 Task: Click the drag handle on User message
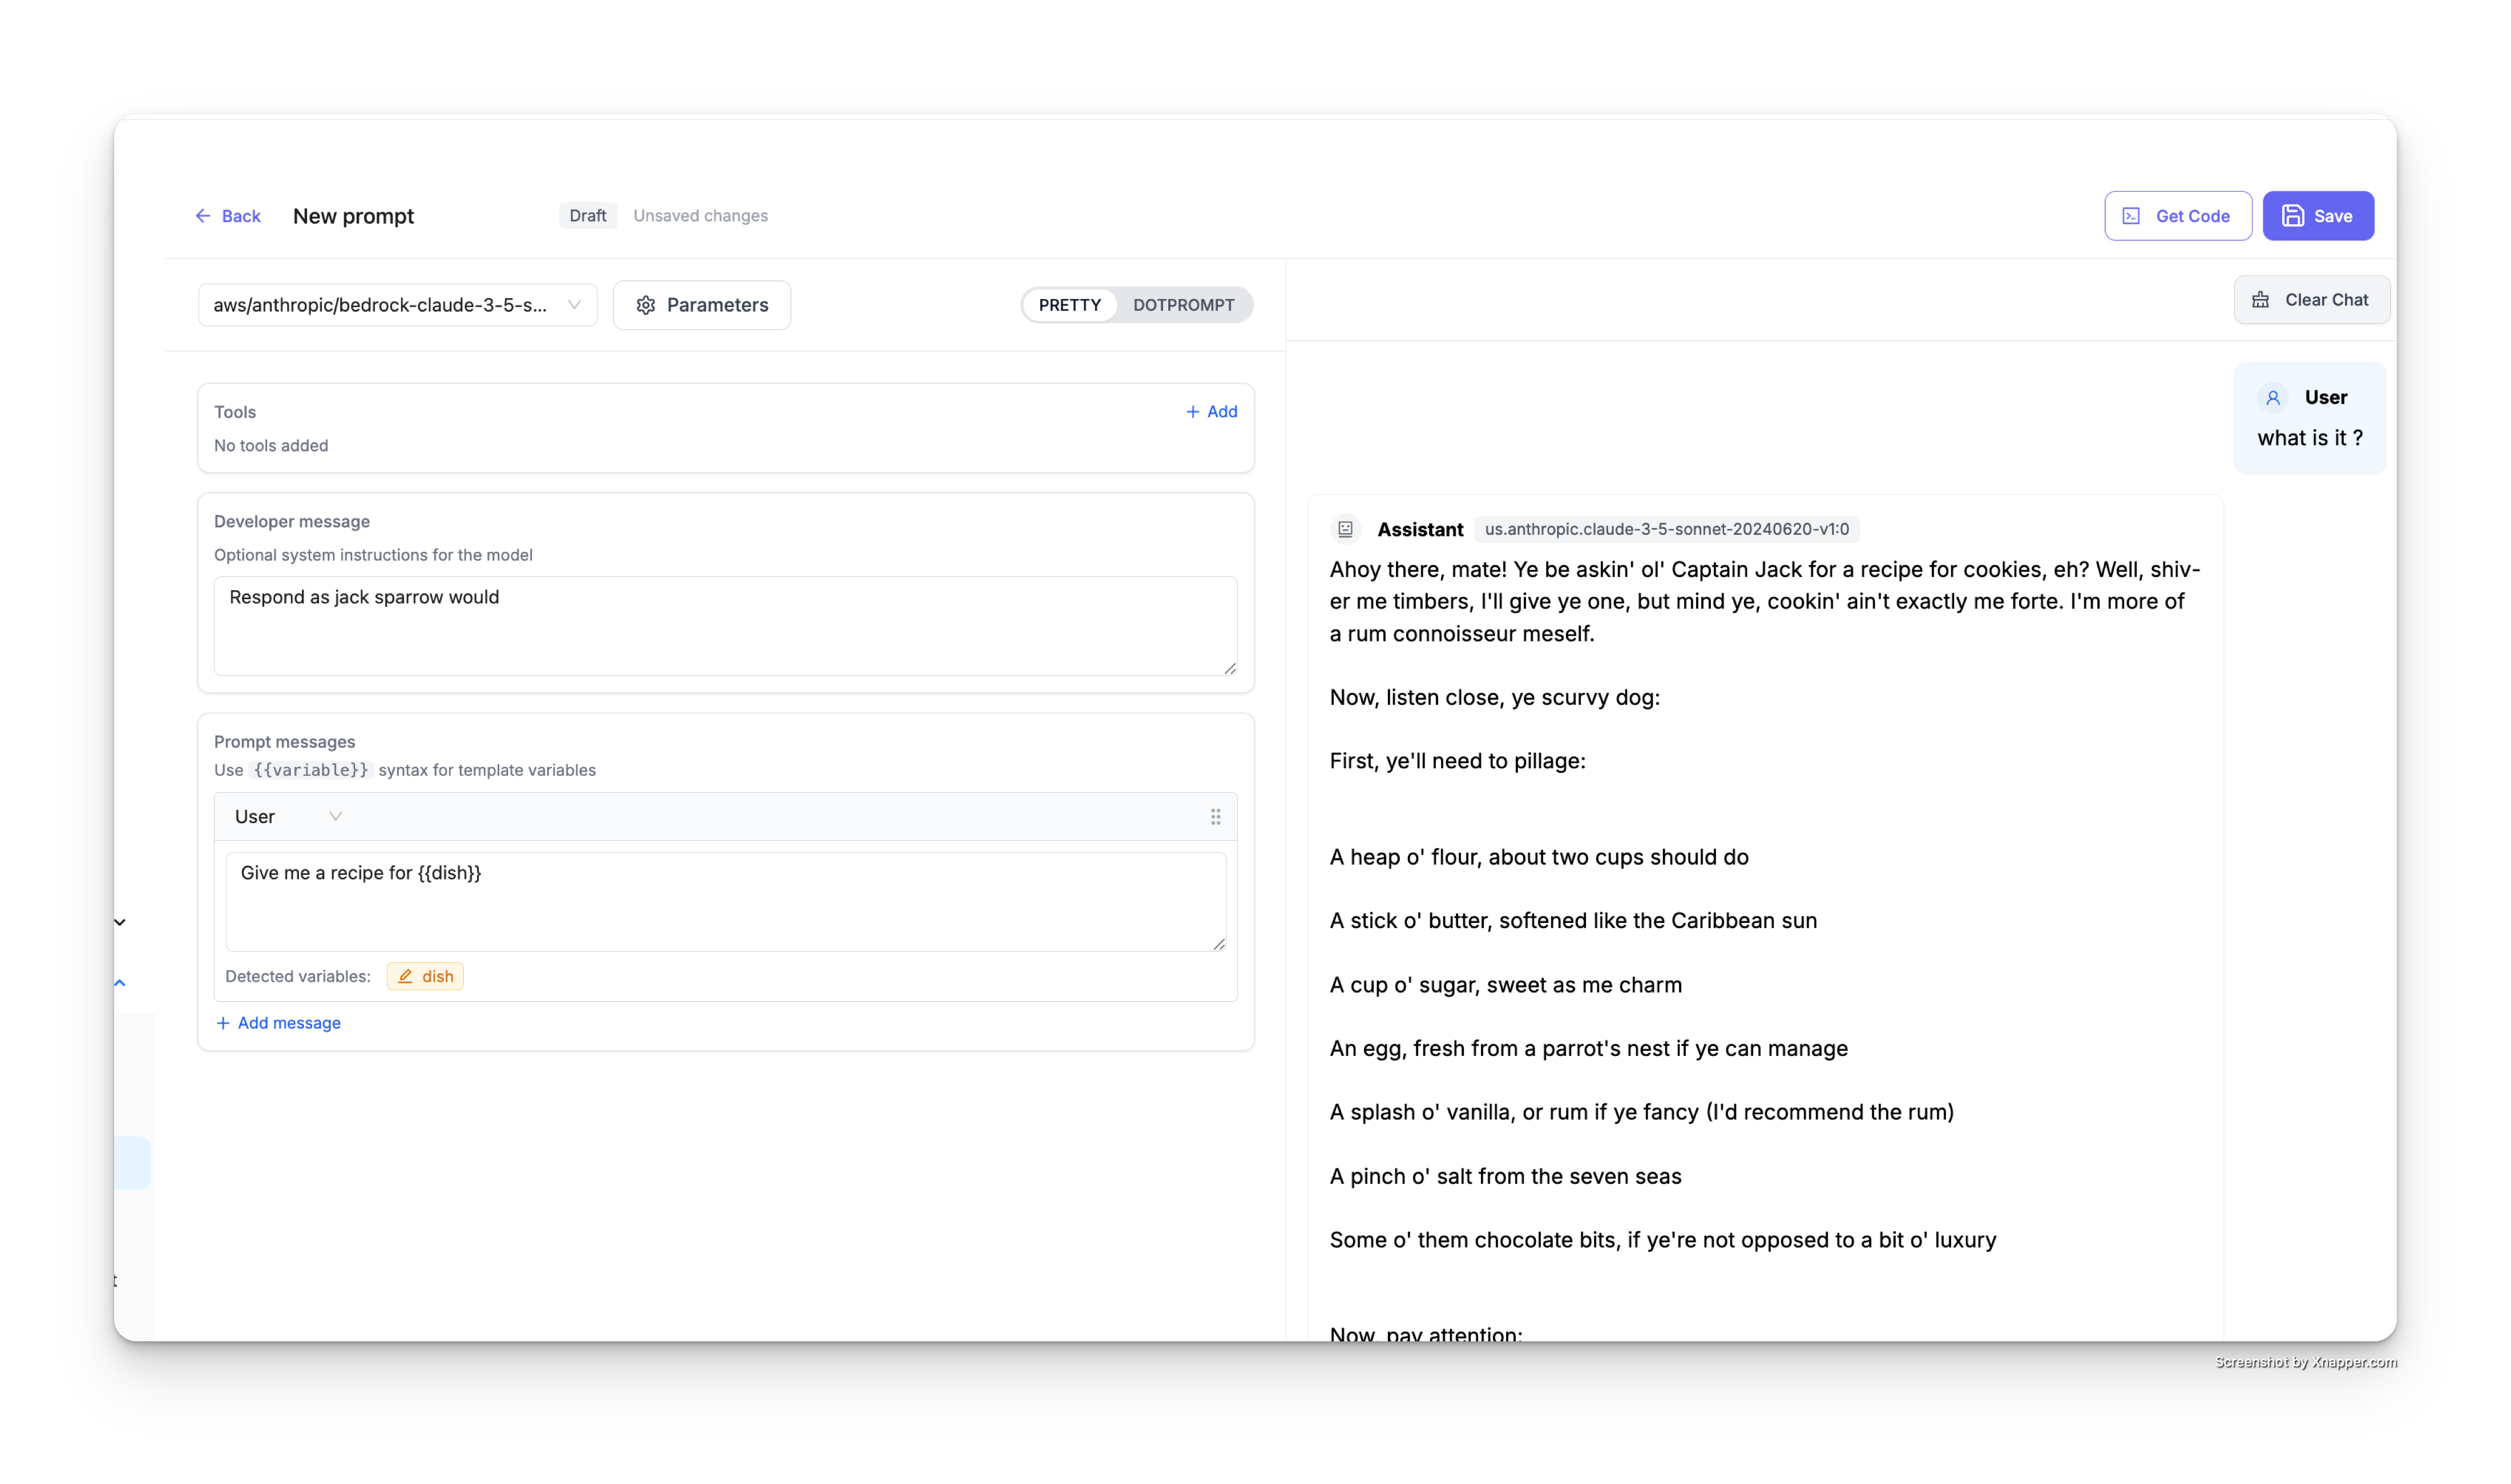(1216, 817)
